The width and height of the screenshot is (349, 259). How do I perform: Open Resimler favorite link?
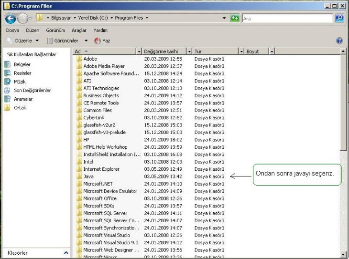pos(22,73)
